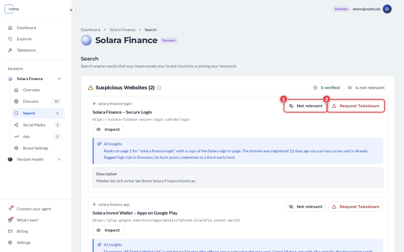Click the 'solara finance login' keyword tag
Image resolution: width=404 pixels, height=252 pixels.
tap(112, 104)
